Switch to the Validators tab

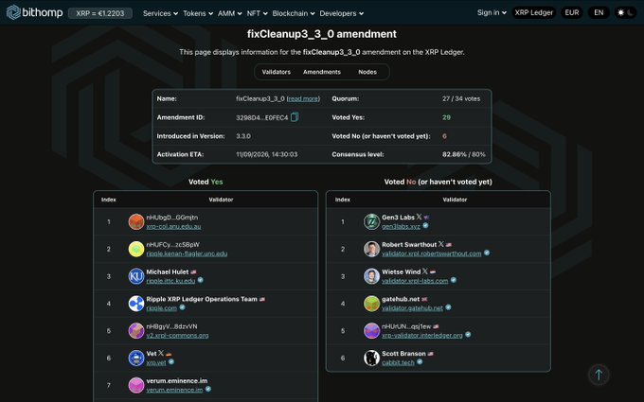pos(276,72)
